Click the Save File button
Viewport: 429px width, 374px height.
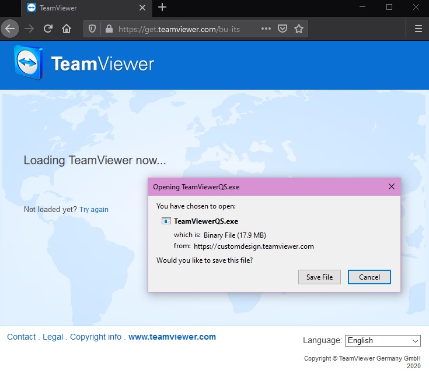(x=319, y=277)
